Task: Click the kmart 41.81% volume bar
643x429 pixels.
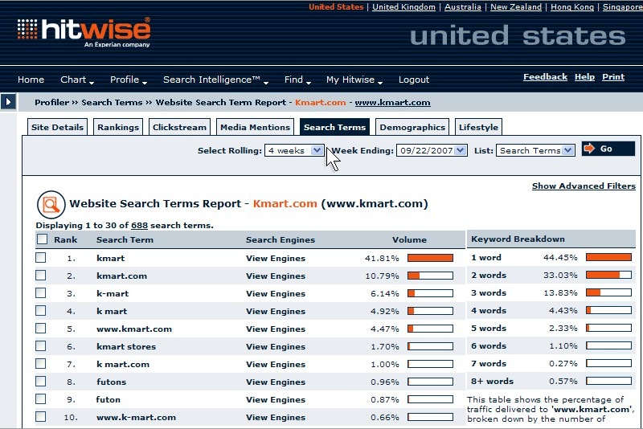Action: pyautogui.click(x=430, y=258)
